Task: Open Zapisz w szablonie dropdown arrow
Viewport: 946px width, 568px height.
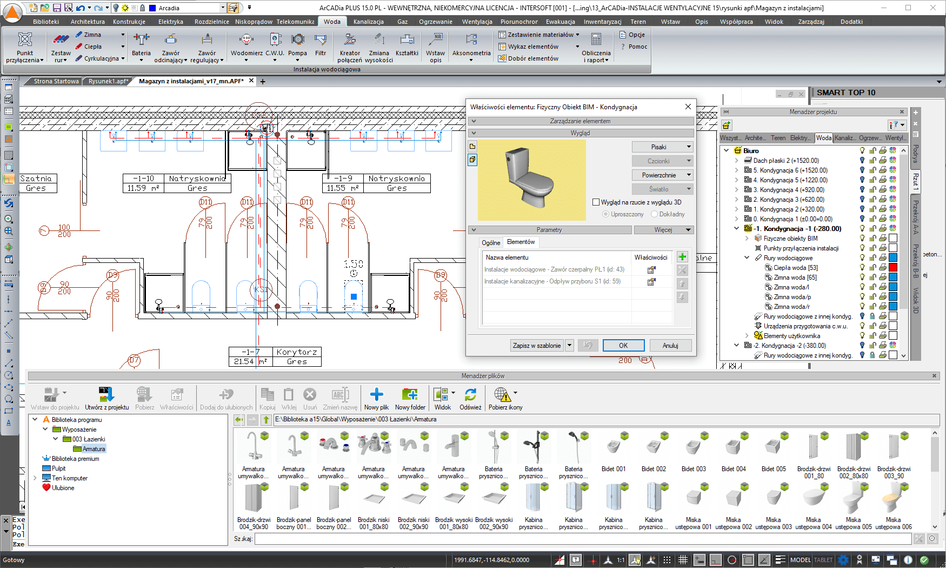Action: [x=569, y=346]
